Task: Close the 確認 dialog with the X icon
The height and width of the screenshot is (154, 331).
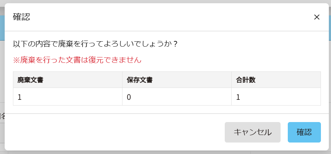Action: (x=317, y=17)
